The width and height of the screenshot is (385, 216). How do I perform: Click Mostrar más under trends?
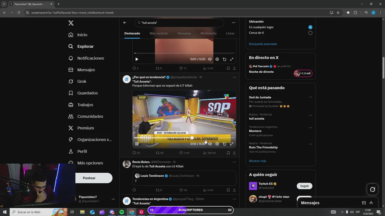[x=257, y=161]
